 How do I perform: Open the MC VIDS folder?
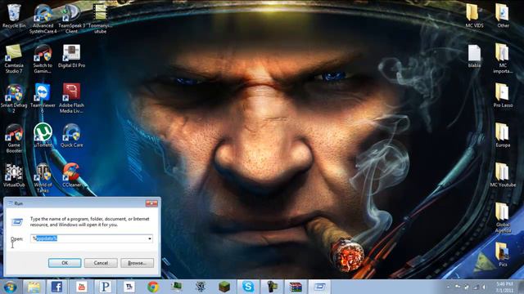point(474,16)
